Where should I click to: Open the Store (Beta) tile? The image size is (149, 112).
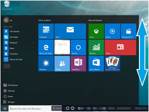point(96,64)
